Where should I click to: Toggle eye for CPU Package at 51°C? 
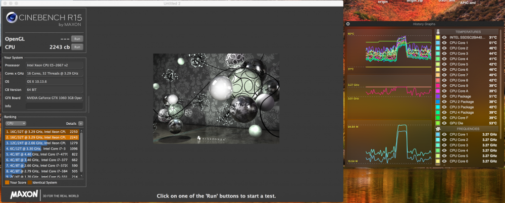tap(444, 96)
